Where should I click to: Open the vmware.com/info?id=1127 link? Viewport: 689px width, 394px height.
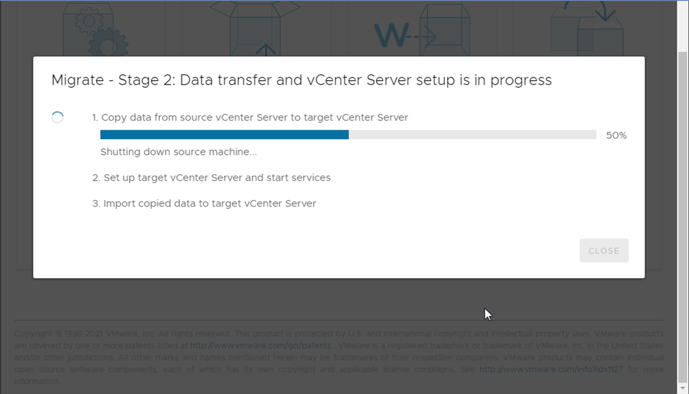551,369
